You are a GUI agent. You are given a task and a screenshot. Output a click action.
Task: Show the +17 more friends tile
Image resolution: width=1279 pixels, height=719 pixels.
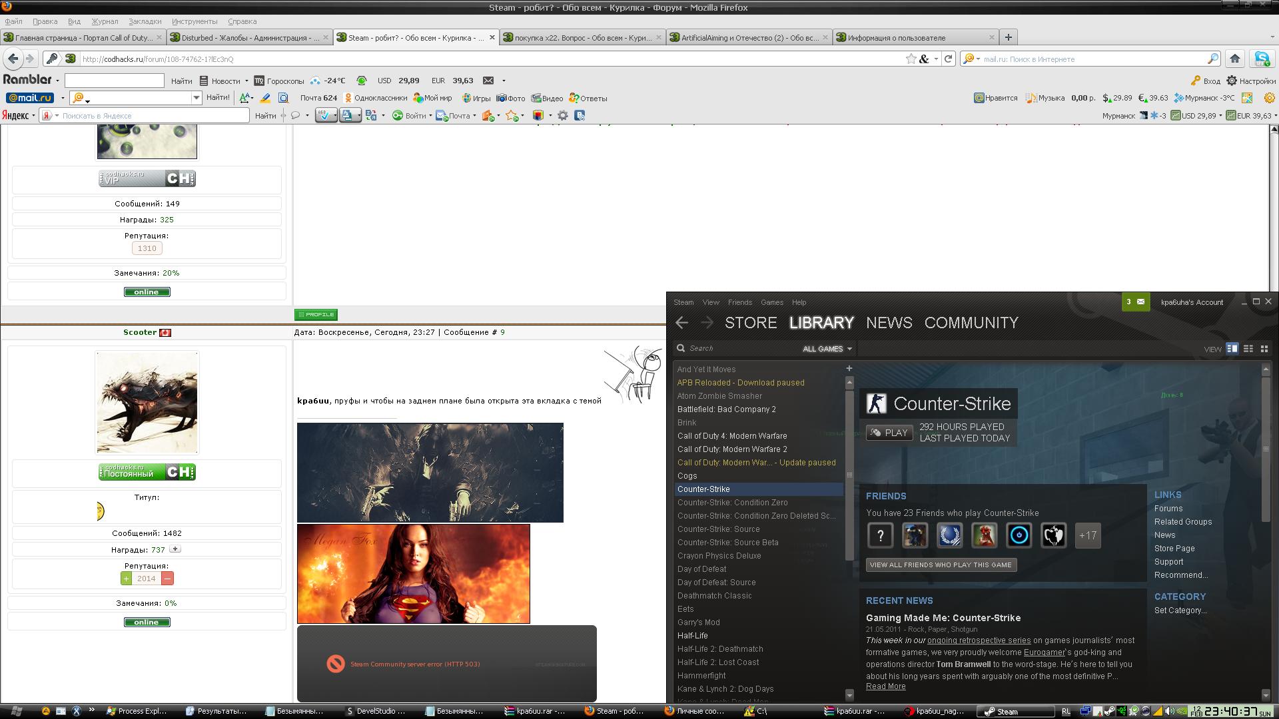click(1088, 535)
